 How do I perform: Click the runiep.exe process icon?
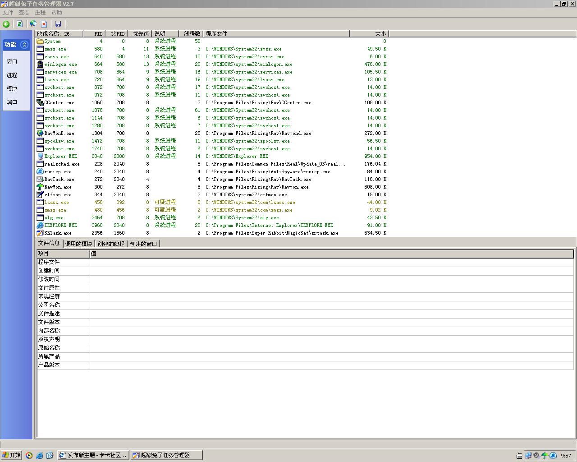click(40, 171)
